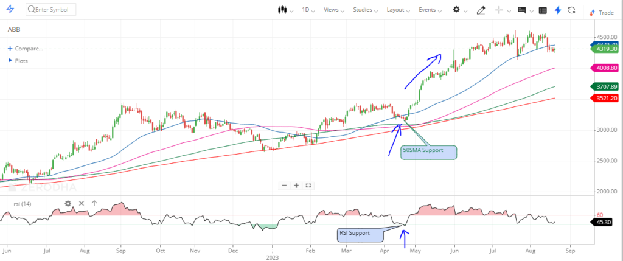
Task: Click the Dec label on time axis
Action: pyautogui.click(x=233, y=251)
